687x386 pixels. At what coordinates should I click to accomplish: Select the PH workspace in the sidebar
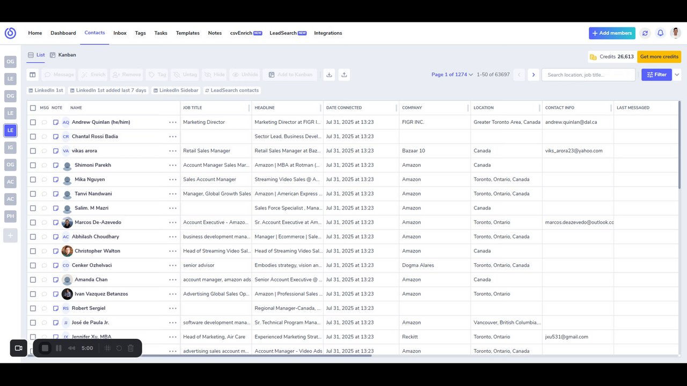pyautogui.click(x=10, y=217)
